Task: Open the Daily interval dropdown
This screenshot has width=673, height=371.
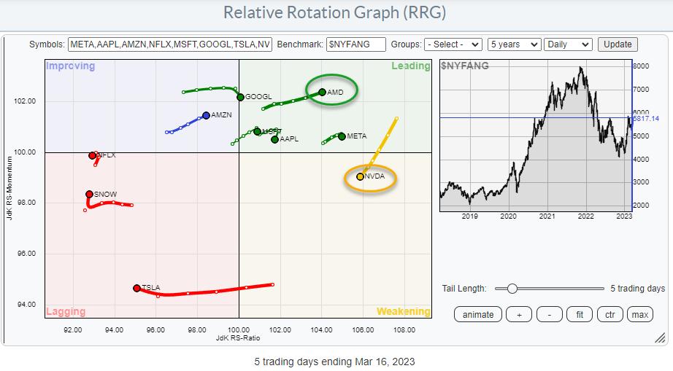Action: 568,44
